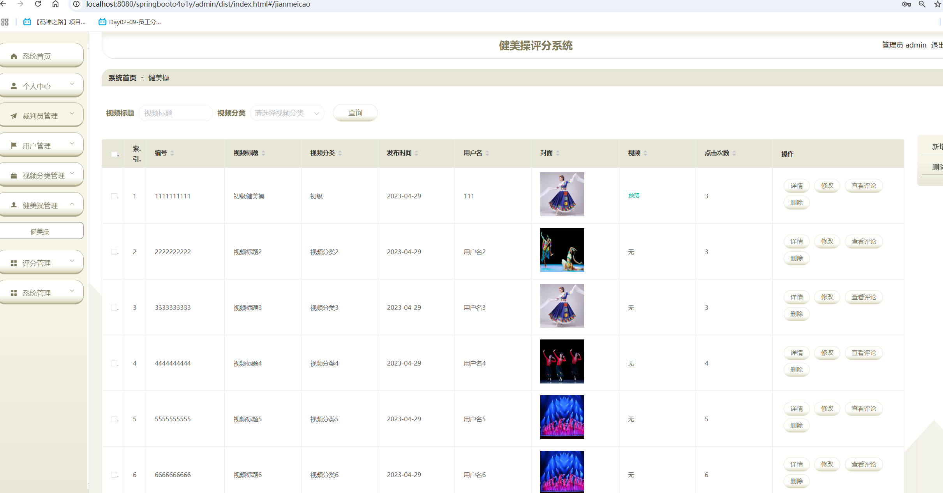This screenshot has width=943, height=493.
Task: Open the cover thumbnail for 视频标题5
Action: click(562, 417)
